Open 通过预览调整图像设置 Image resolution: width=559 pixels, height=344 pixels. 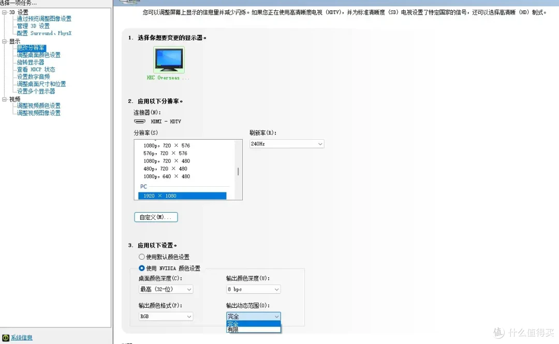pos(44,19)
